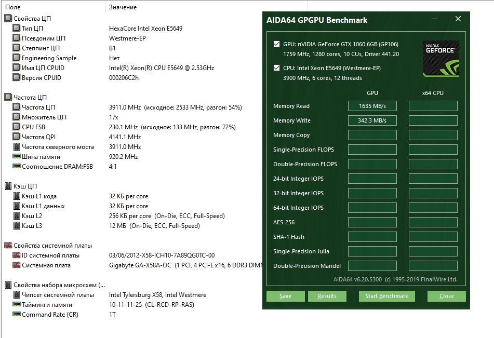
Task: Click the Поле column header
Action: 54,7
